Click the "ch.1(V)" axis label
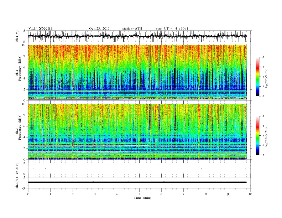 pyautogui.click(x=17, y=36)
